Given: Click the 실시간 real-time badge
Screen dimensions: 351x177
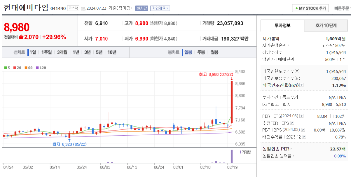Looking at the screenshot, I should click(142, 8).
